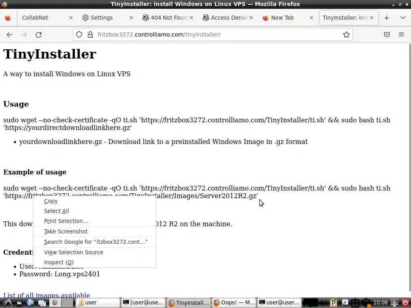
Task: Click the 10:08 clock in taskbar
Action: pos(380,303)
